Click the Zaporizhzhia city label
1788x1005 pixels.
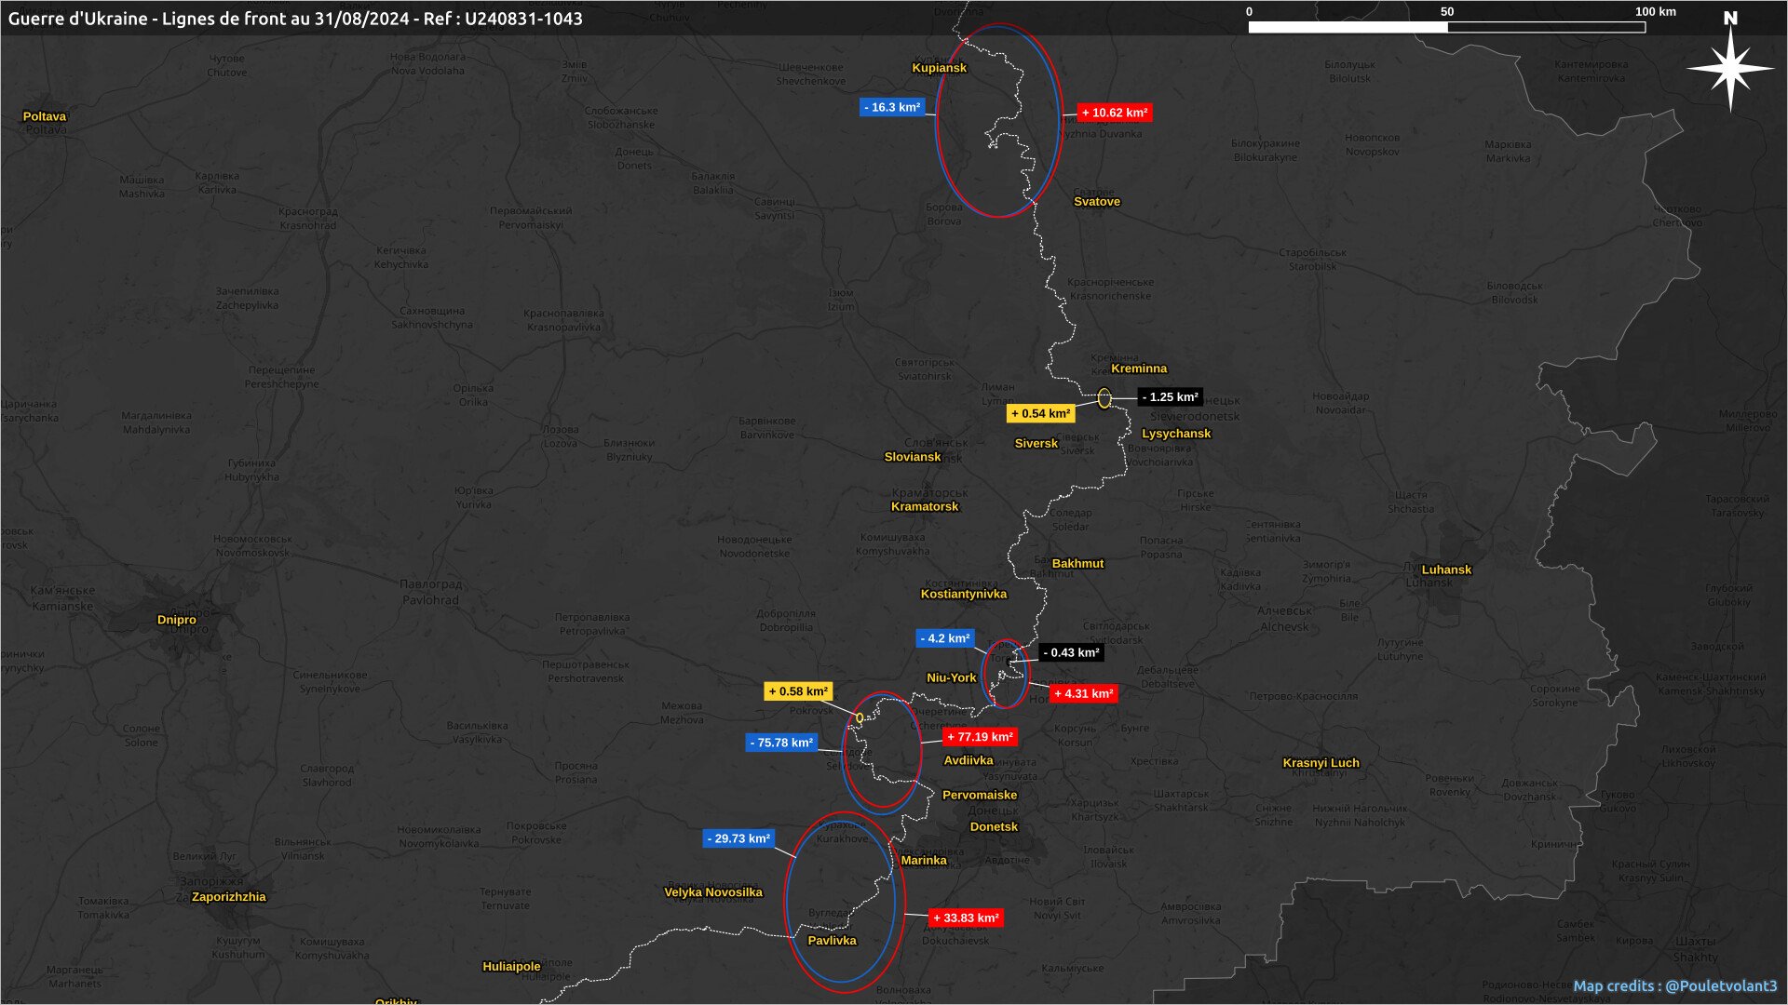point(228,897)
